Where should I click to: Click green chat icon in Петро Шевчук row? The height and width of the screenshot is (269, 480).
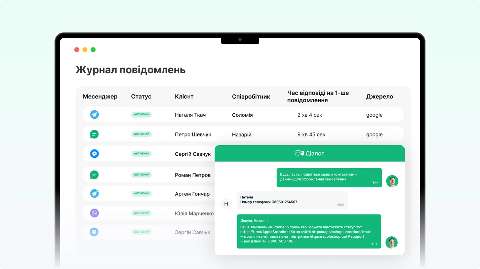tap(94, 134)
